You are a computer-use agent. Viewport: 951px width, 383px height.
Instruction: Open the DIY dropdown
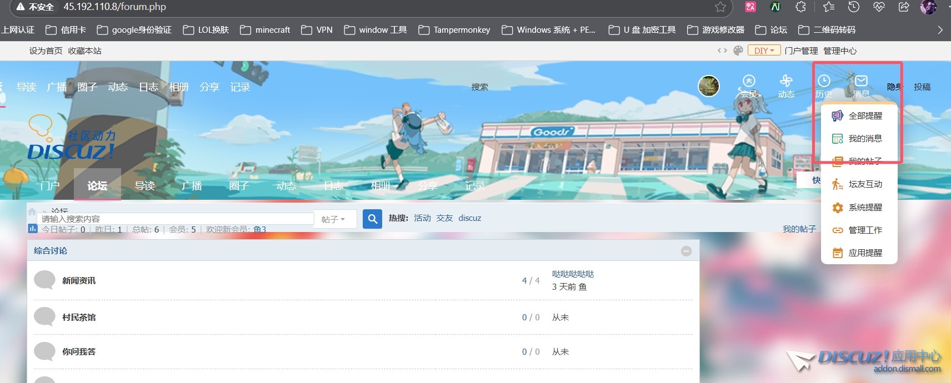click(x=764, y=51)
